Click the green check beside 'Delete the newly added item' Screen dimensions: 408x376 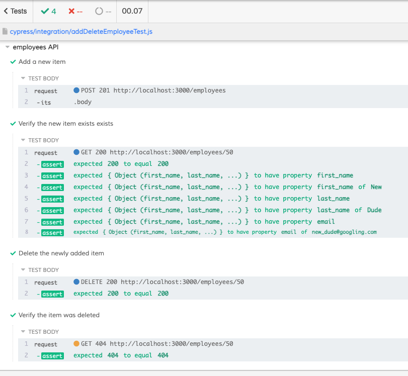click(x=13, y=253)
